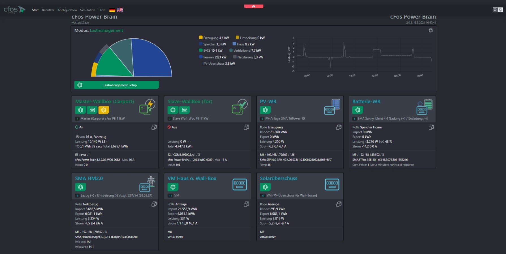Click VM Haus o. Wall-Box title
The height and width of the screenshot is (254, 506).
click(192, 179)
